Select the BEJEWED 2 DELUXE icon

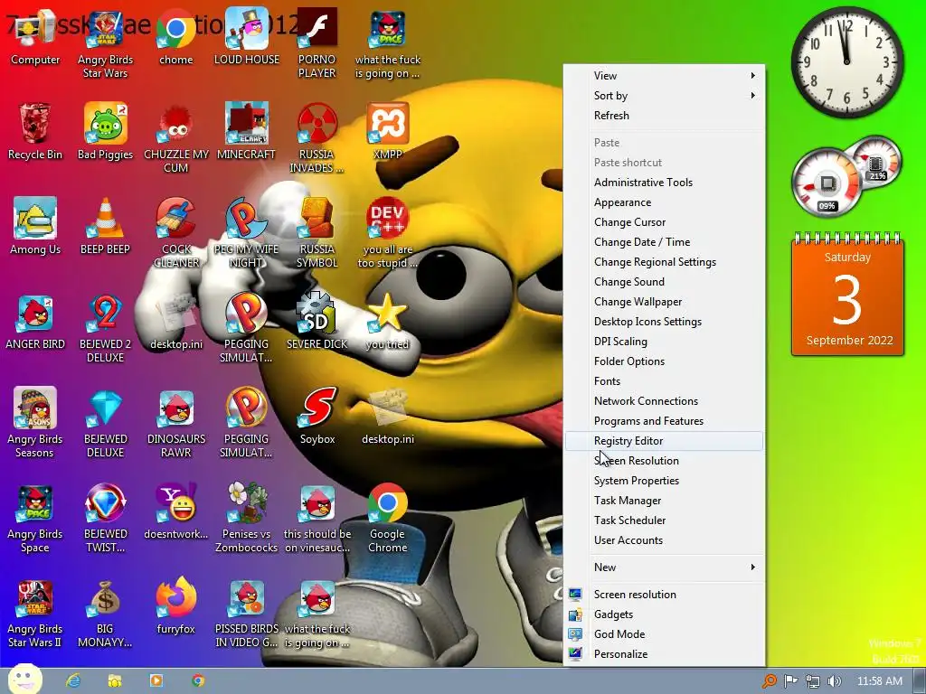[x=105, y=328]
